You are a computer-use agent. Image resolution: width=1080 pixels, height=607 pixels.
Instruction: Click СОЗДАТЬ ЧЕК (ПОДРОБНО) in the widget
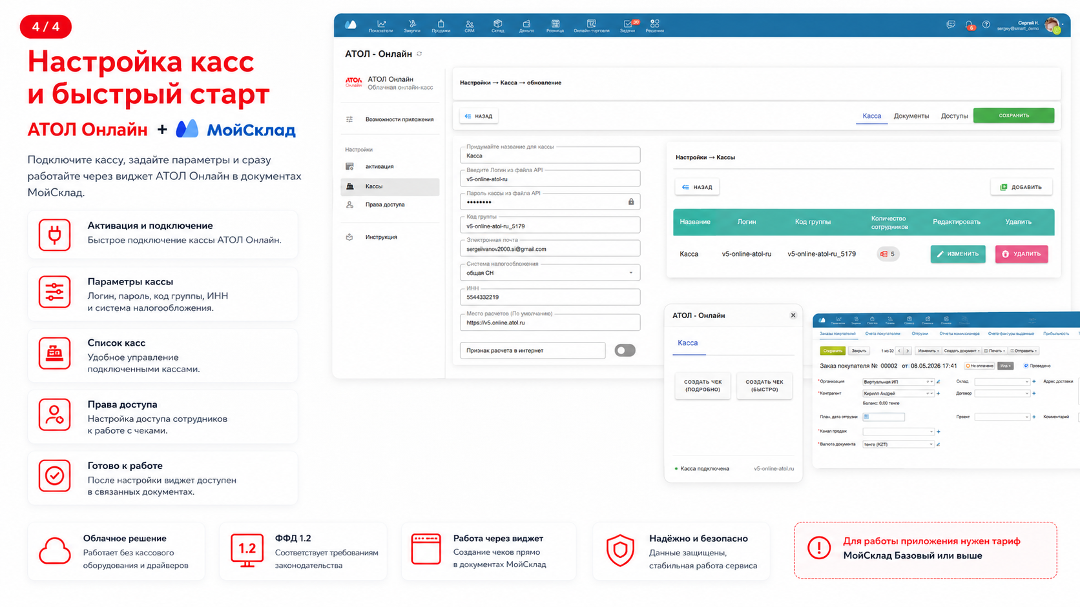703,386
